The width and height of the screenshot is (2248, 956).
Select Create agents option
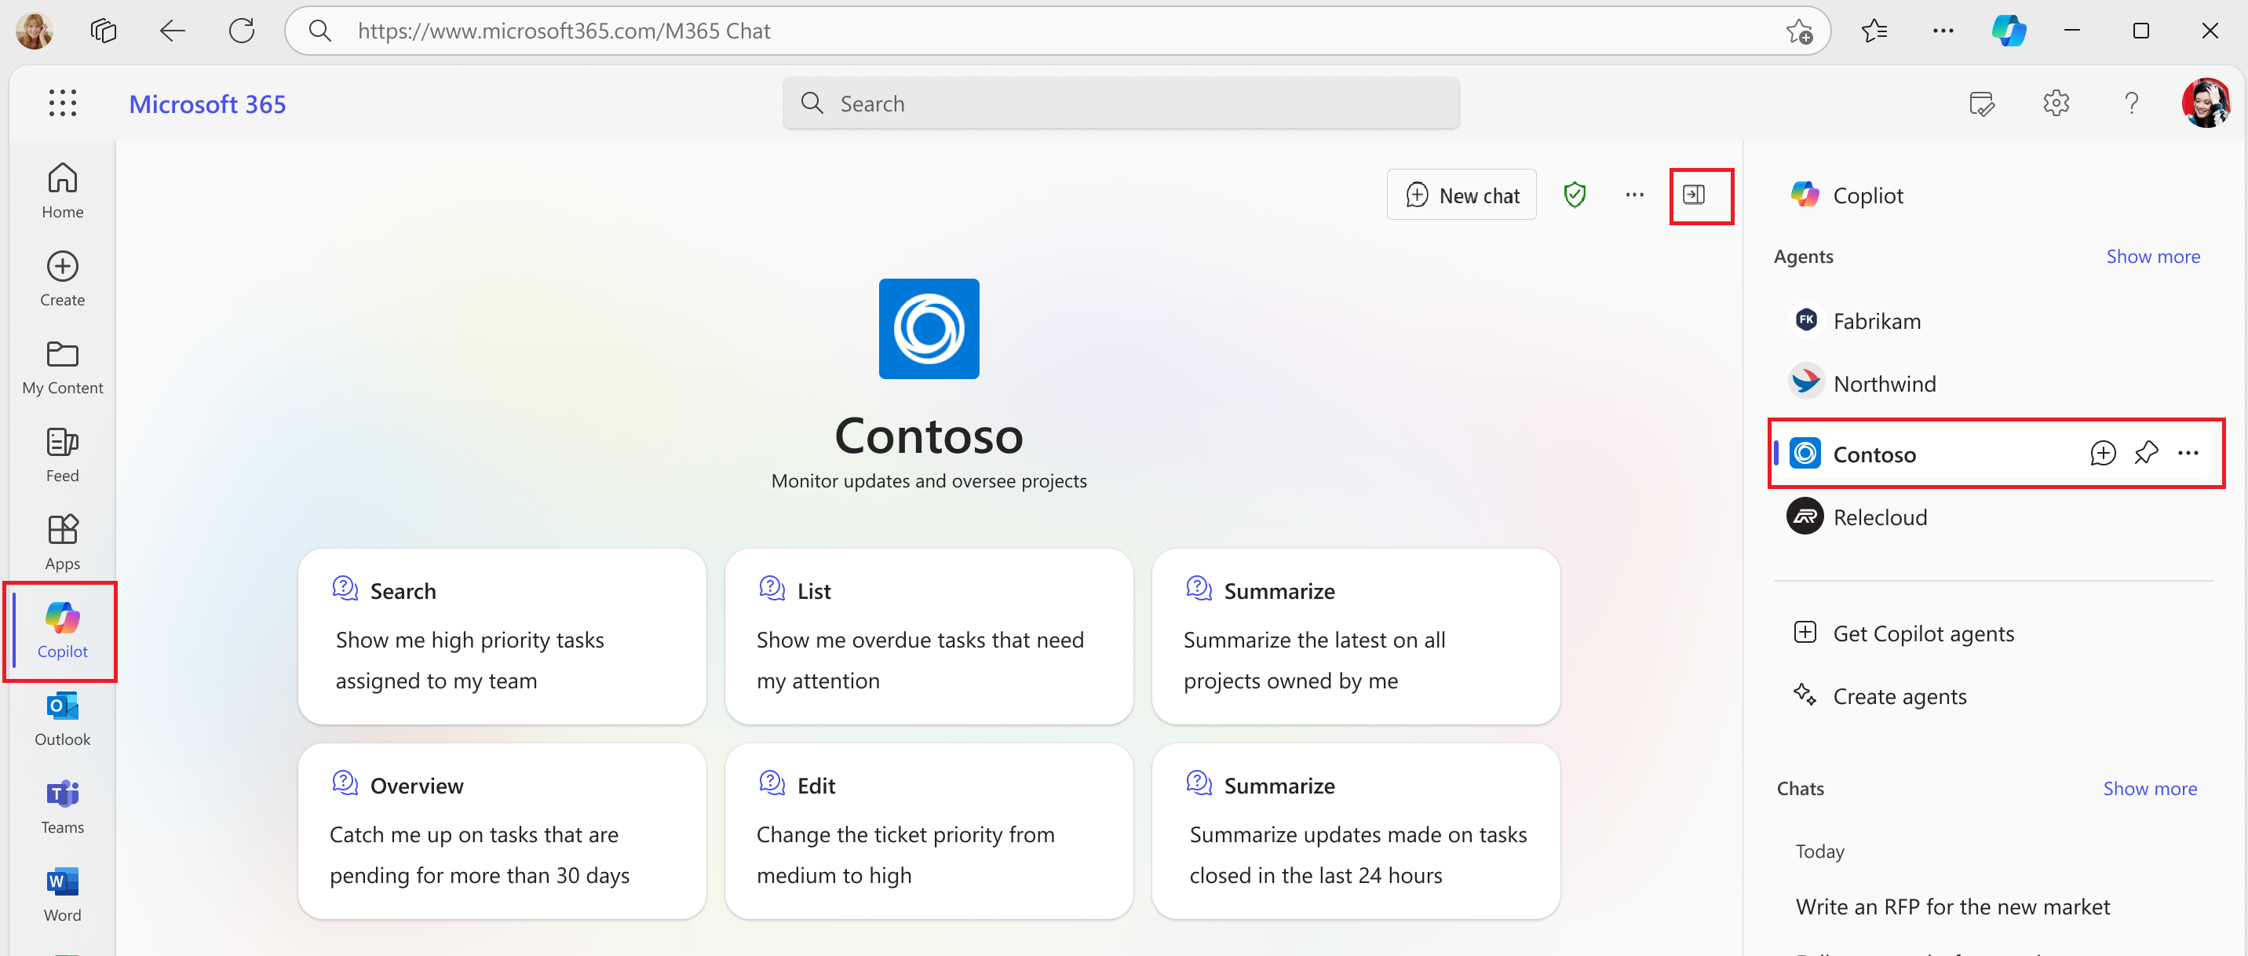click(x=1899, y=695)
